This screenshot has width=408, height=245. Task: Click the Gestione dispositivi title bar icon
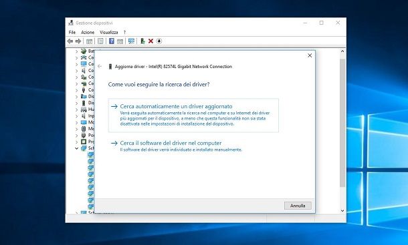tap(71, 23)
